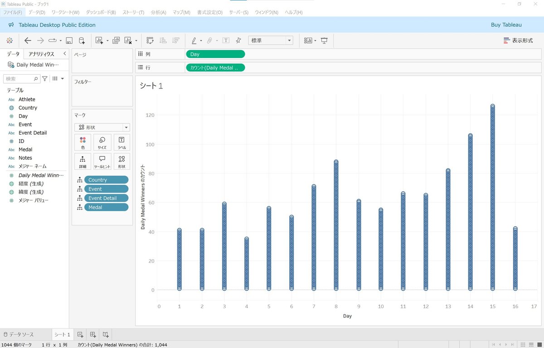Open the サイズ size mark card

tap(102, 142)
